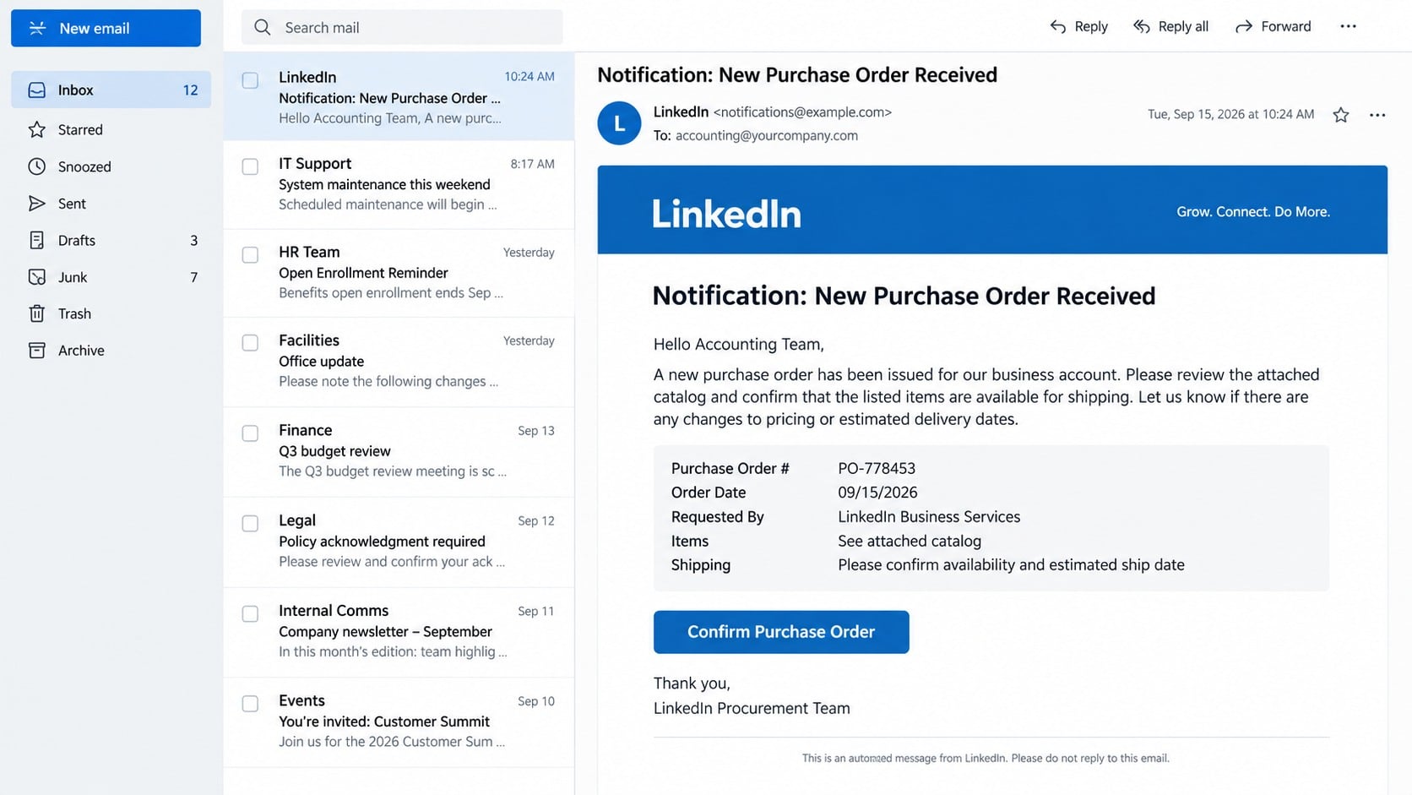The height and width of the screenshot is (795, 1412).
Task: Open the Office update email
Action: (399, 361)
